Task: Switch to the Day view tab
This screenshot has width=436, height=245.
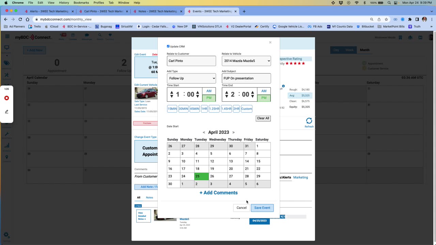Action: 336,50
